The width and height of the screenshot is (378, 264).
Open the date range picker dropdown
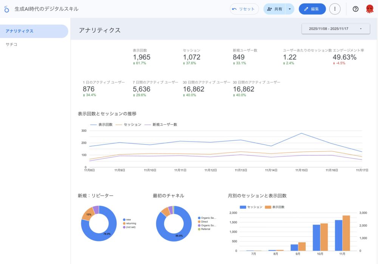(x=335, y=29)
